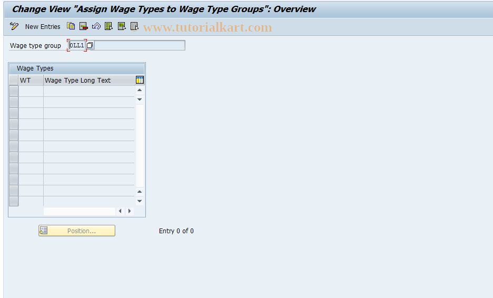This screenshot has height=298, width=493.
Task: Click the scroll-down arrow below top arrow
Action: (x=140, y=100)
